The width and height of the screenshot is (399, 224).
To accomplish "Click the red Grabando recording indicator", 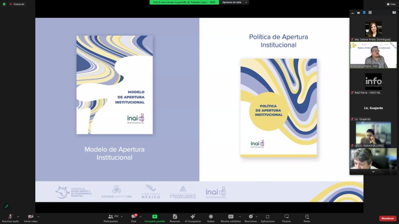I will pos(17,4).
